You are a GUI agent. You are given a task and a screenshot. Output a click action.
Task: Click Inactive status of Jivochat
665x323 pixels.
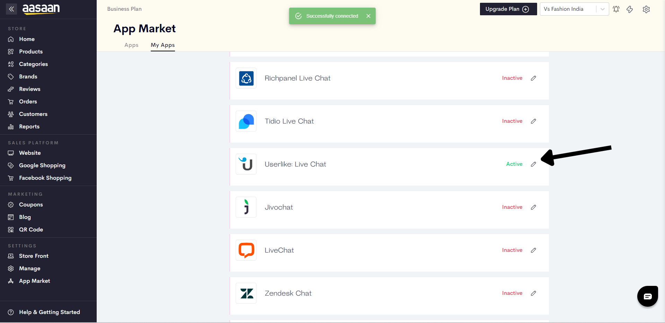click(512, 207)
